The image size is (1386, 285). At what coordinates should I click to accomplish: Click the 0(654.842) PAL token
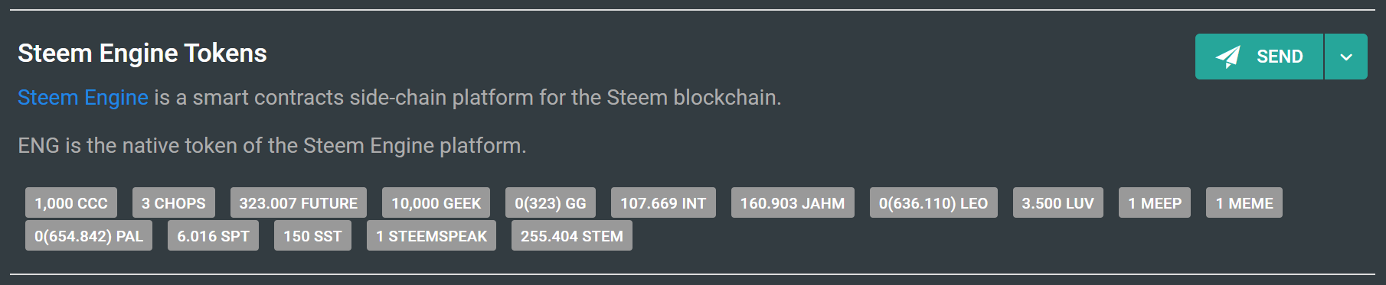(x=89, y=236)
